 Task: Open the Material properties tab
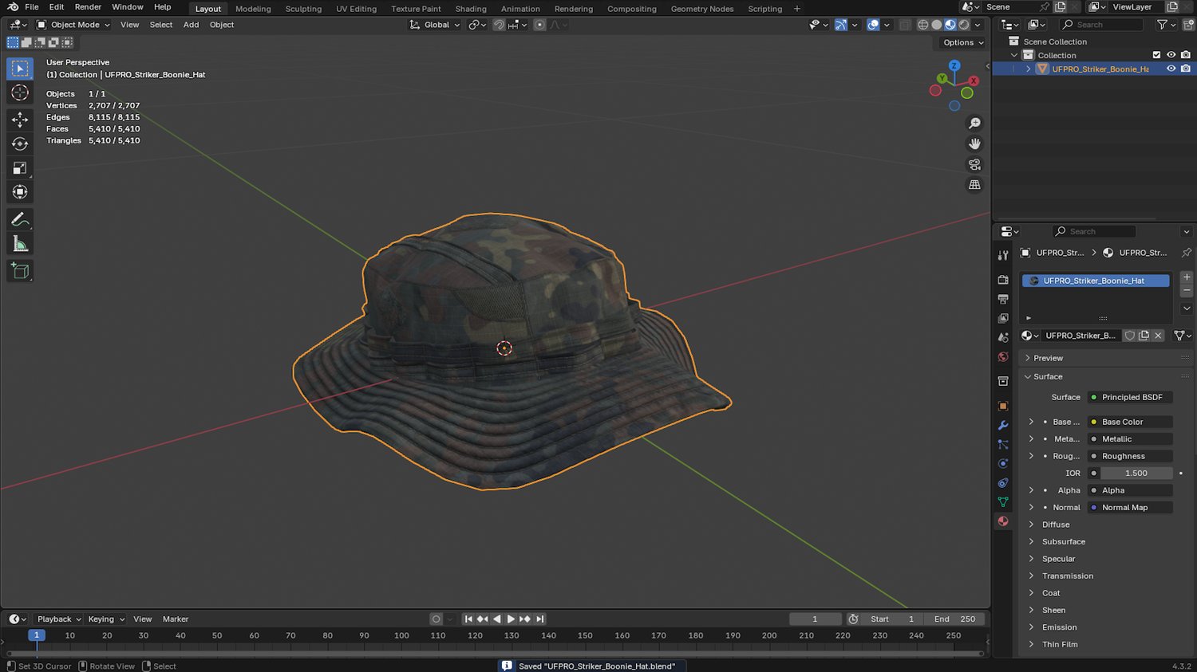click(1003, 521)
